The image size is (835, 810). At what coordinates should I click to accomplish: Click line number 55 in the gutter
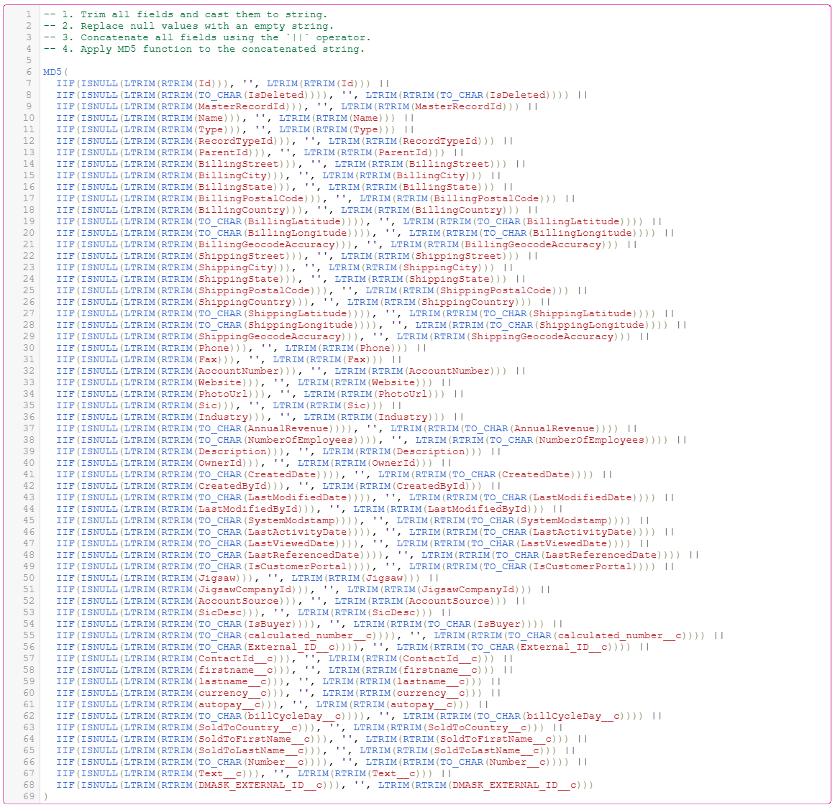pos(29,635)
